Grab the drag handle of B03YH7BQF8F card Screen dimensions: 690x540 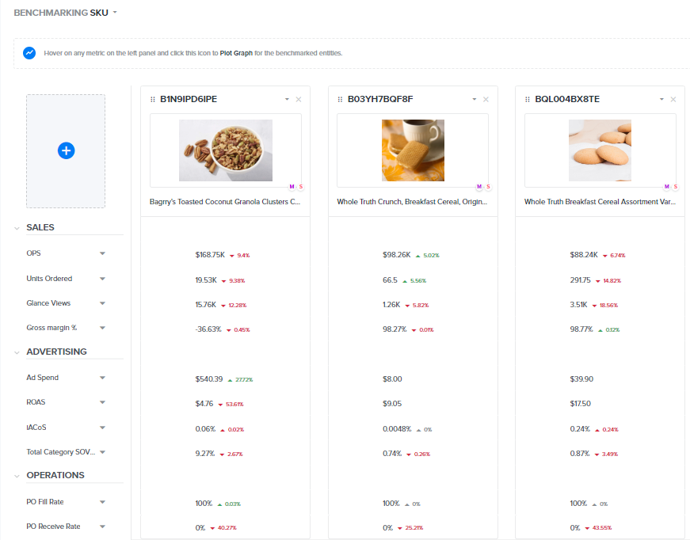coord(340,100)
